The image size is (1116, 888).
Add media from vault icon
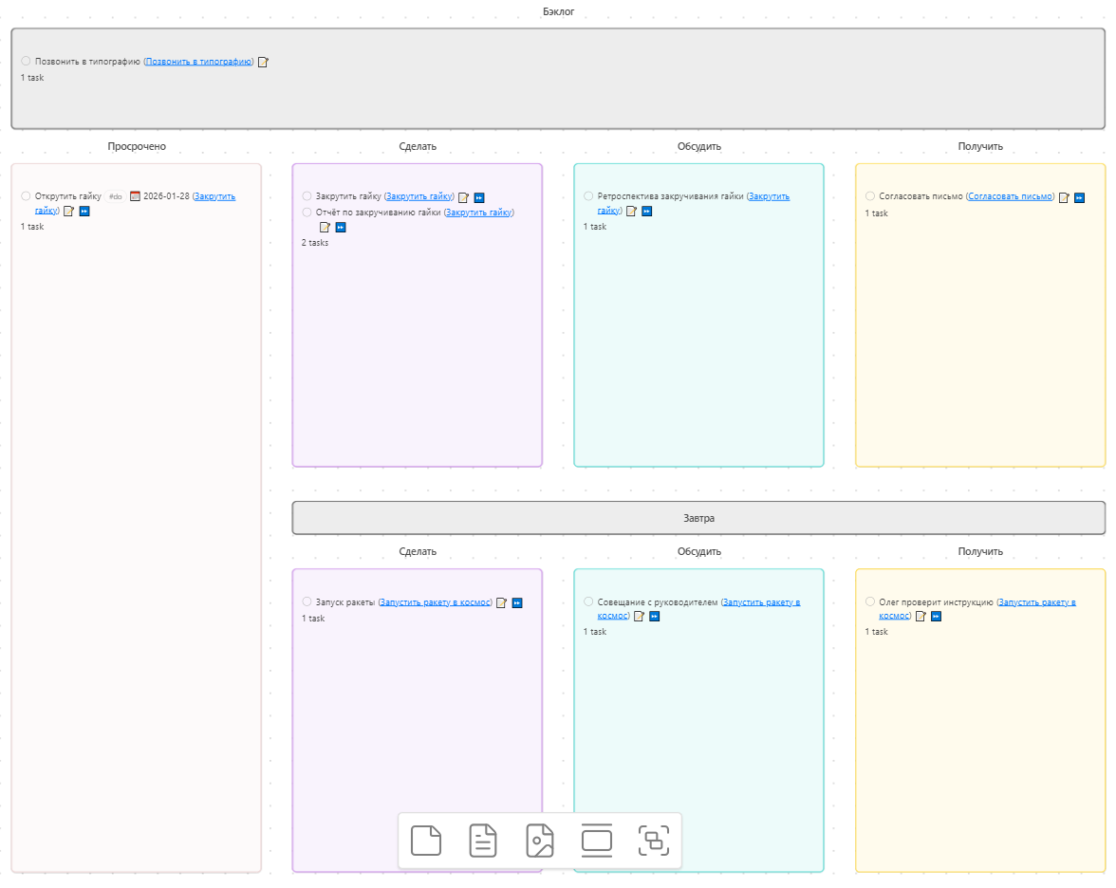[540, 841]
